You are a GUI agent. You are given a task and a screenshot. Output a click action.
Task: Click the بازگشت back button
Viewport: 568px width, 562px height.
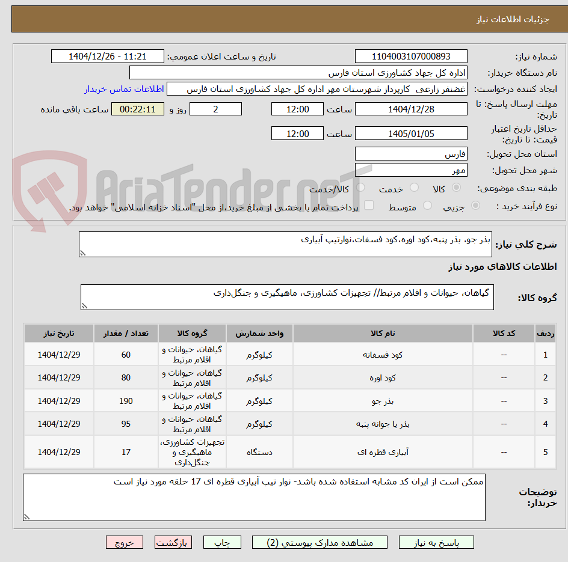point(173,542)
